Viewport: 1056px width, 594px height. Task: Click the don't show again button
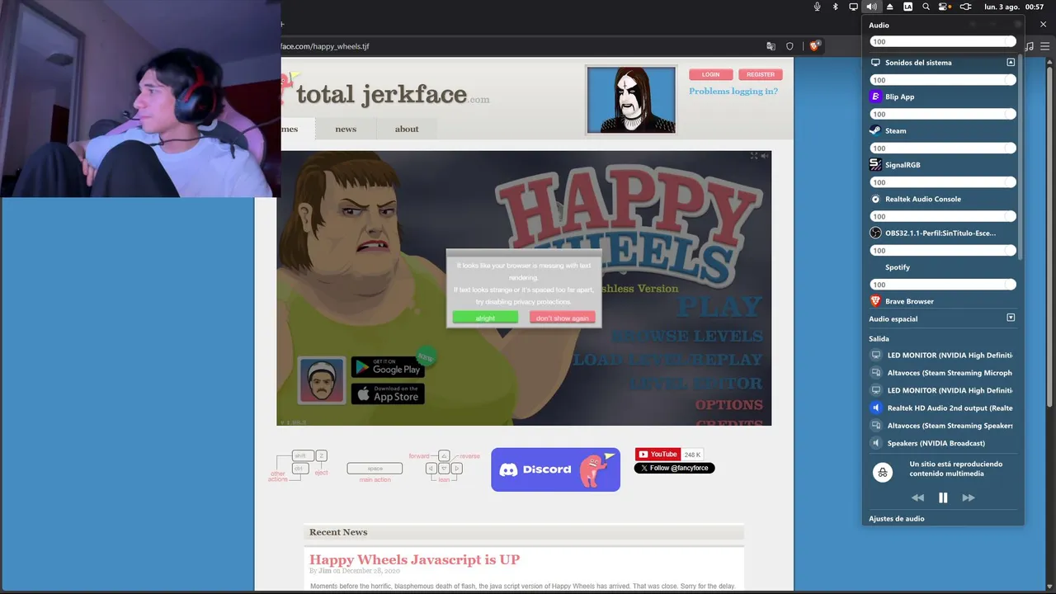pos(563,318)
